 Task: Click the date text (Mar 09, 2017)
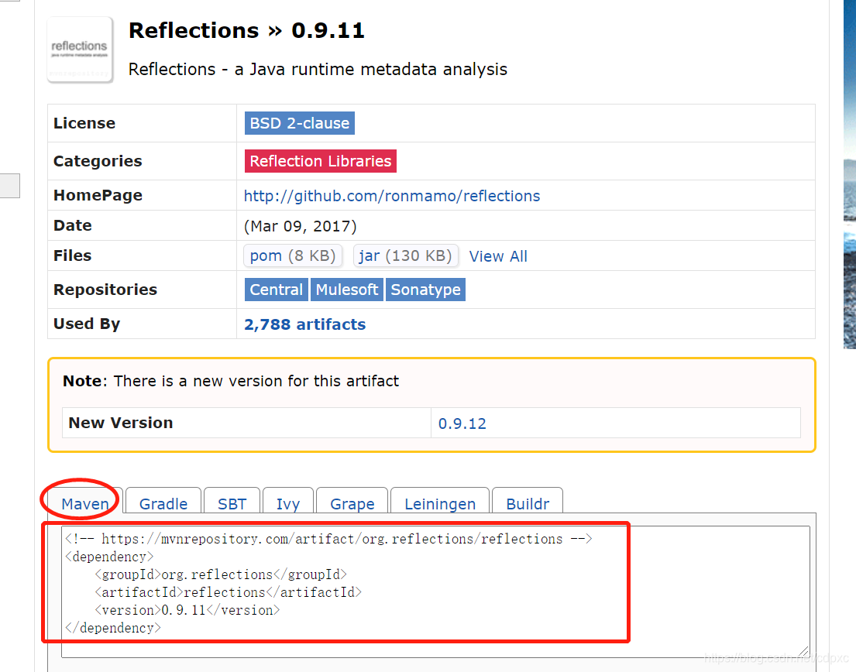(x=301, y=226)
